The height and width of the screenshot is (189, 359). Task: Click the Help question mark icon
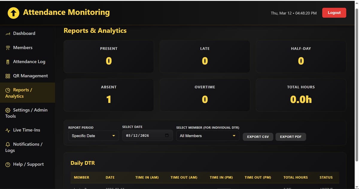click(x=8, y=165)
